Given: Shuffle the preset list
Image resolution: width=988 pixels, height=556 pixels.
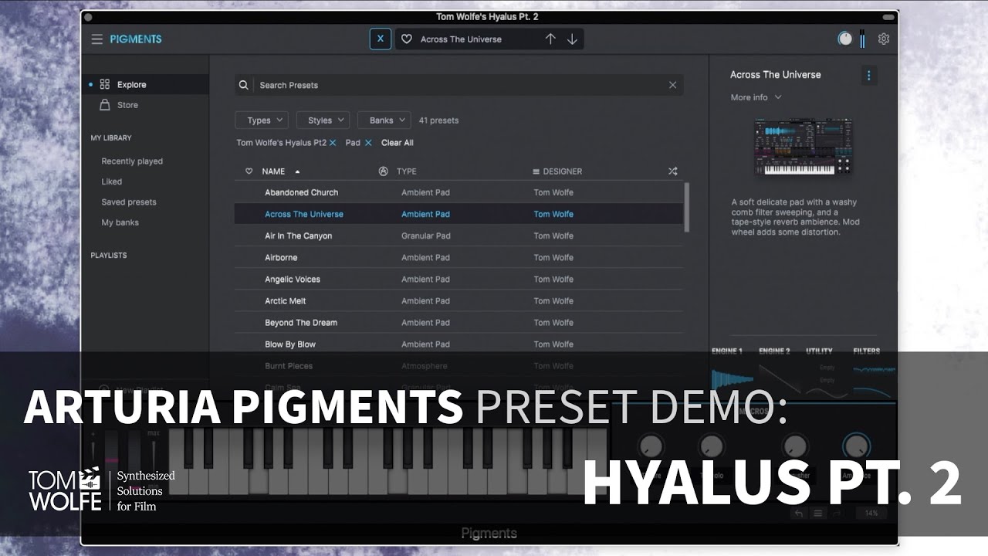Looking at the screenshot, I should coord(672,171).
